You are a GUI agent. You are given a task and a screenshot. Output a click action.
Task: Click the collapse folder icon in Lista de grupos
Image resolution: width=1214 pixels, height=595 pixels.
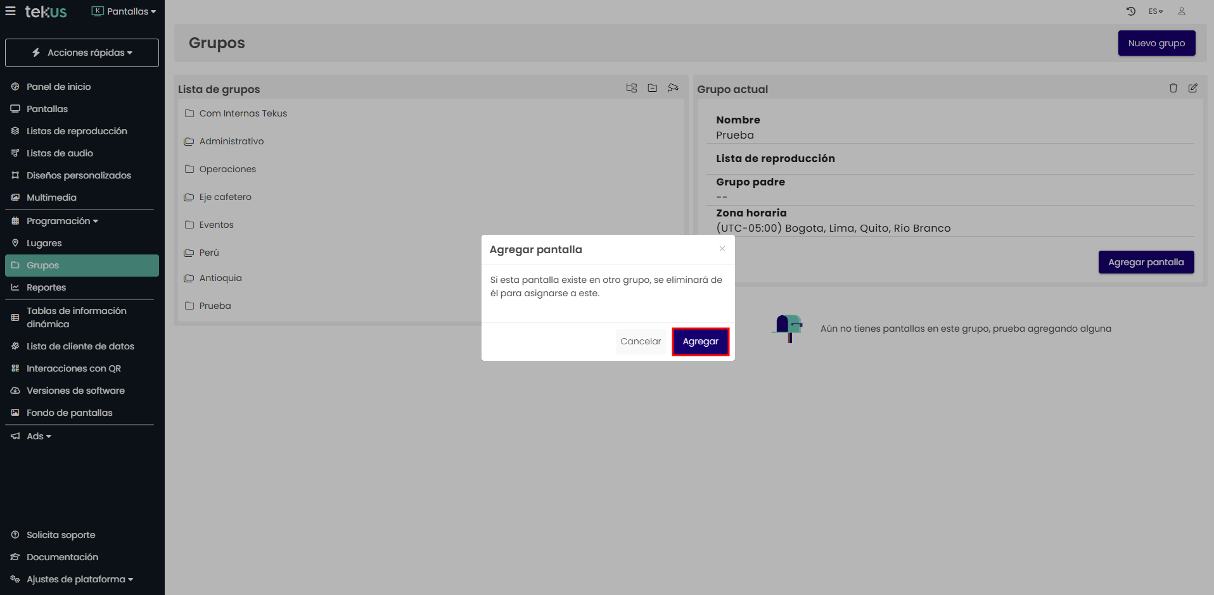tap(652, 88)
